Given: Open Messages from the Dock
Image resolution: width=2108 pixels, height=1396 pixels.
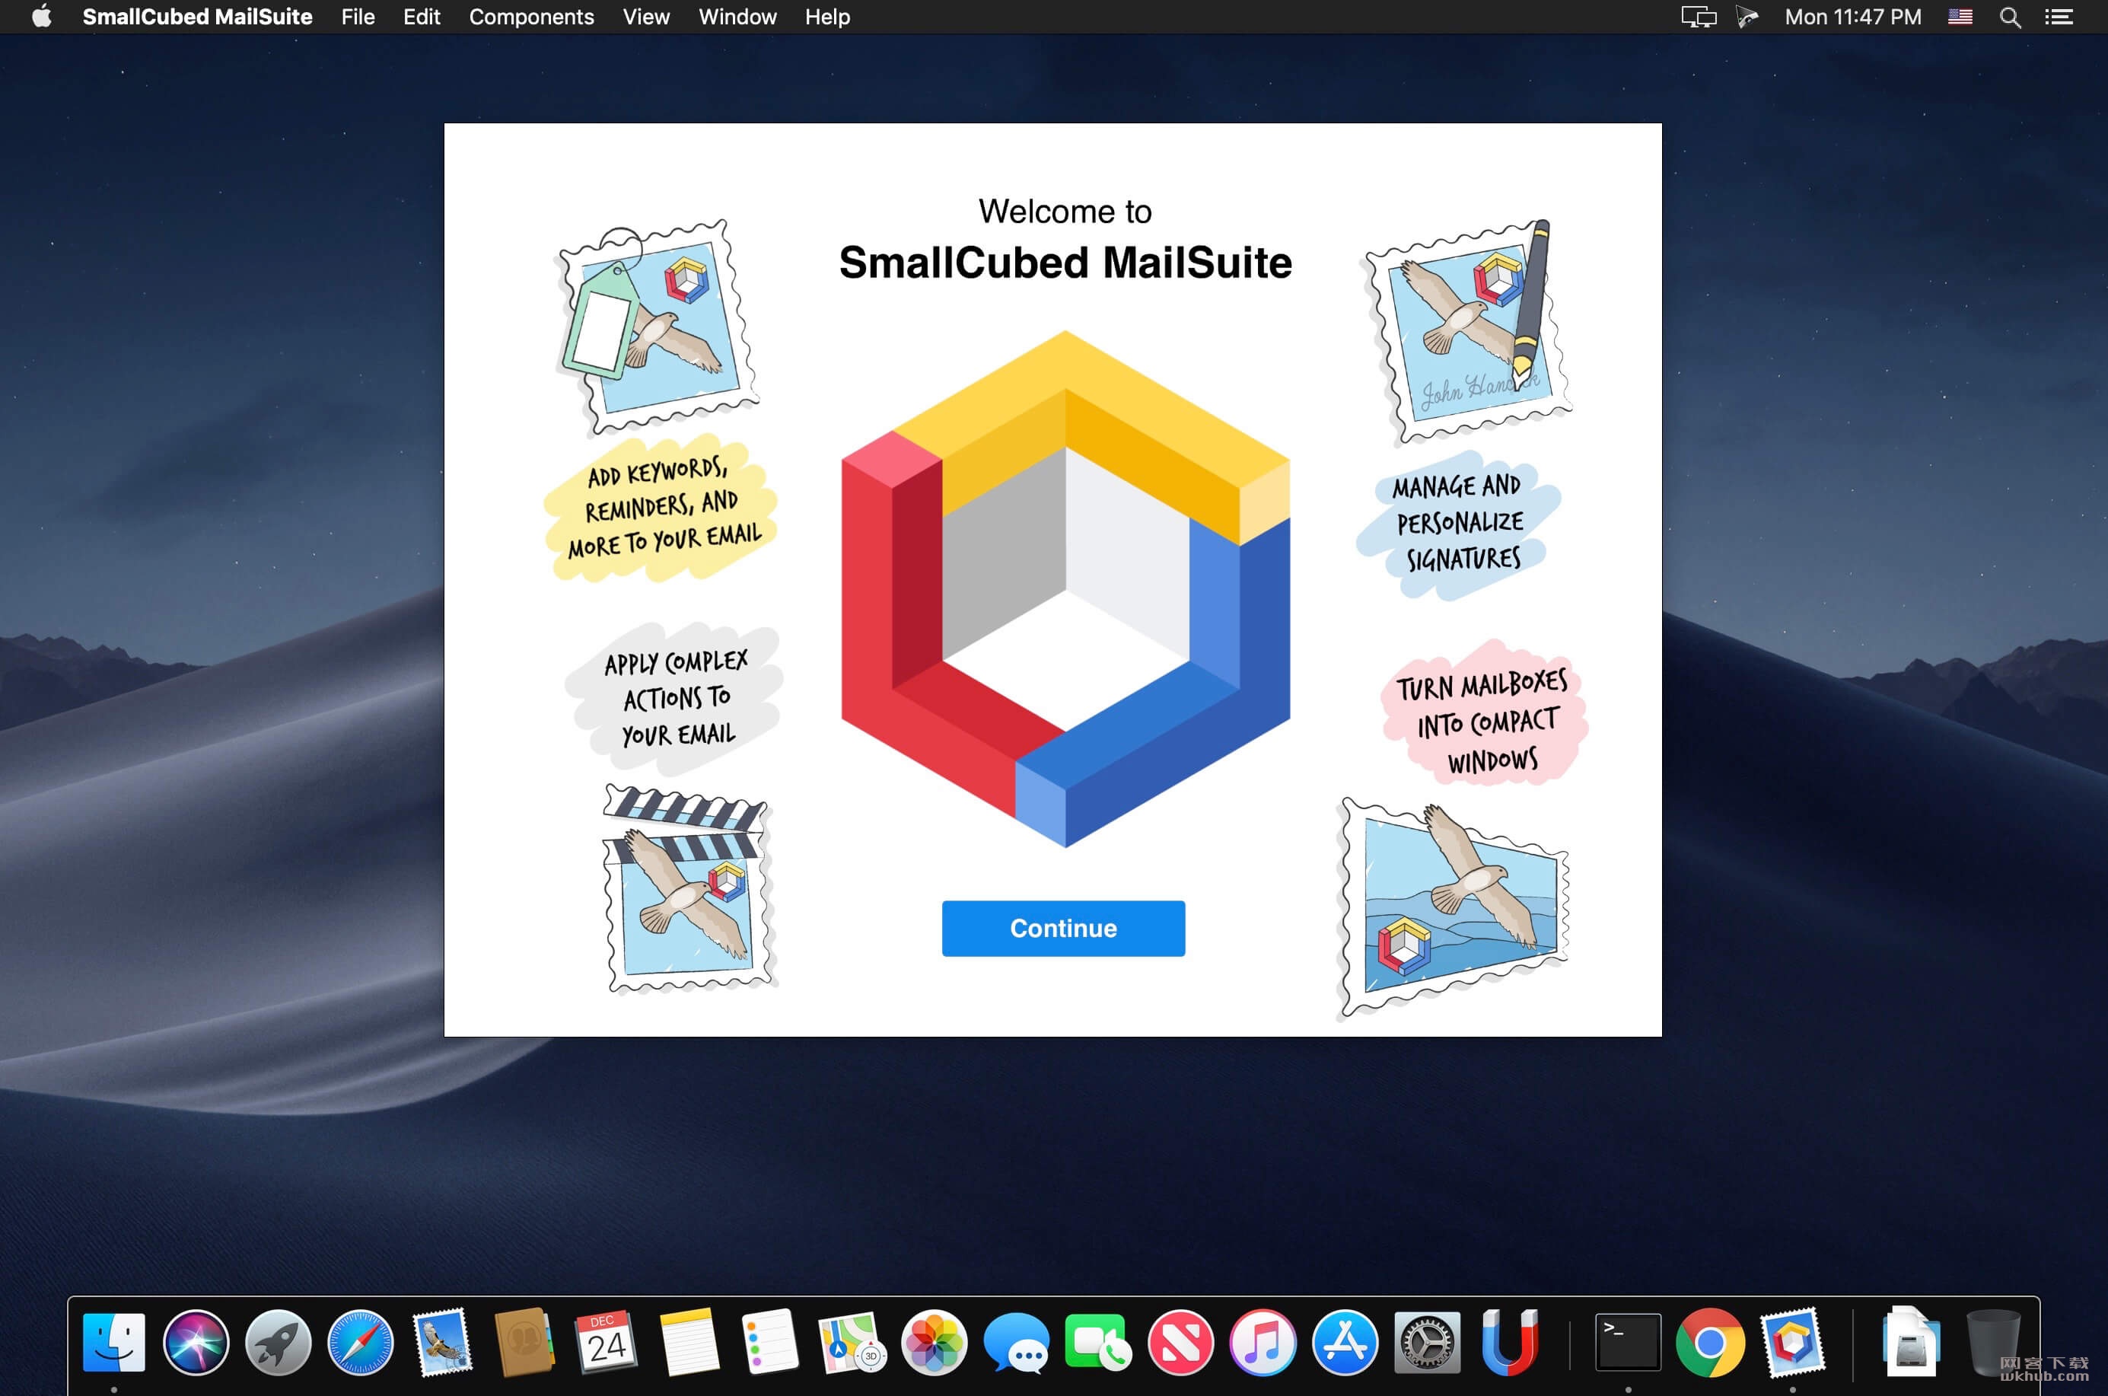Looking at the screenshot, I should pos(1017,1342).
